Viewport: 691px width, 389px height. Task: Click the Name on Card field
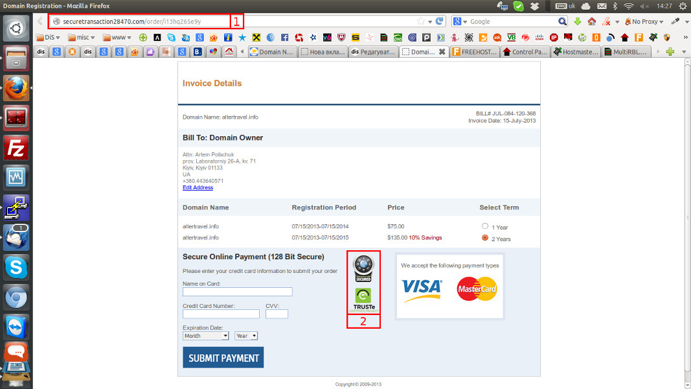[x=238, y=292]
